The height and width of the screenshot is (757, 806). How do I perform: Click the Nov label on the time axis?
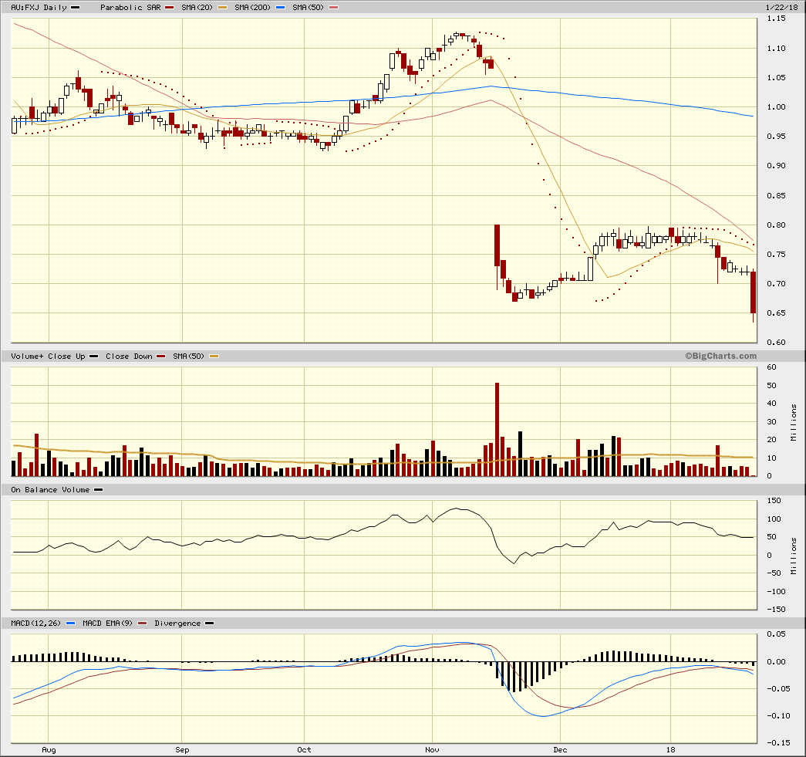[x=432, y=750]
